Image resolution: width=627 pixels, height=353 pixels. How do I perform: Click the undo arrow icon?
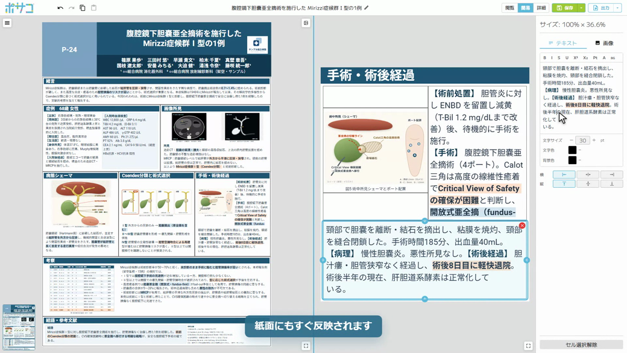click(60, 8)
